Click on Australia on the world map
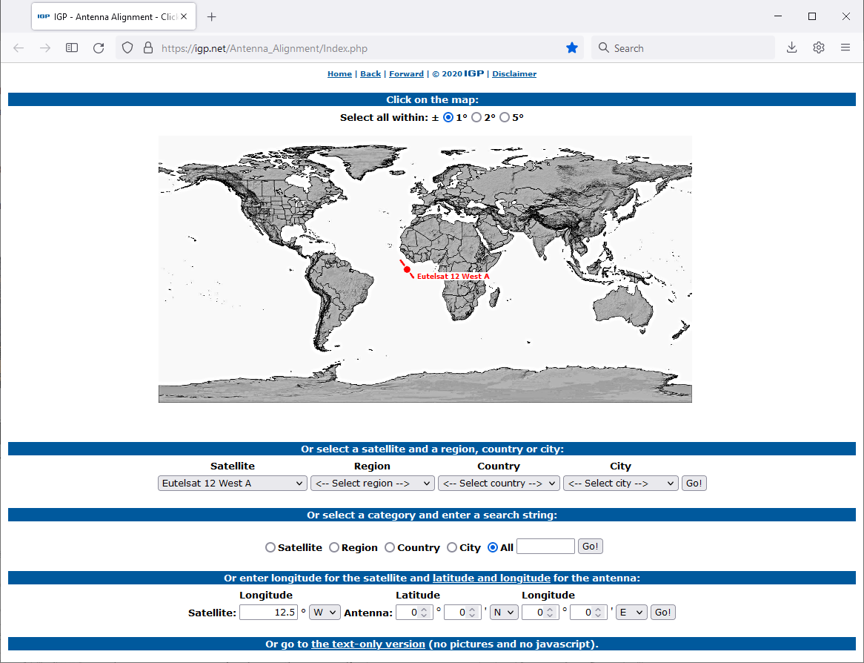Screen dimensions: 864x663 625,306
